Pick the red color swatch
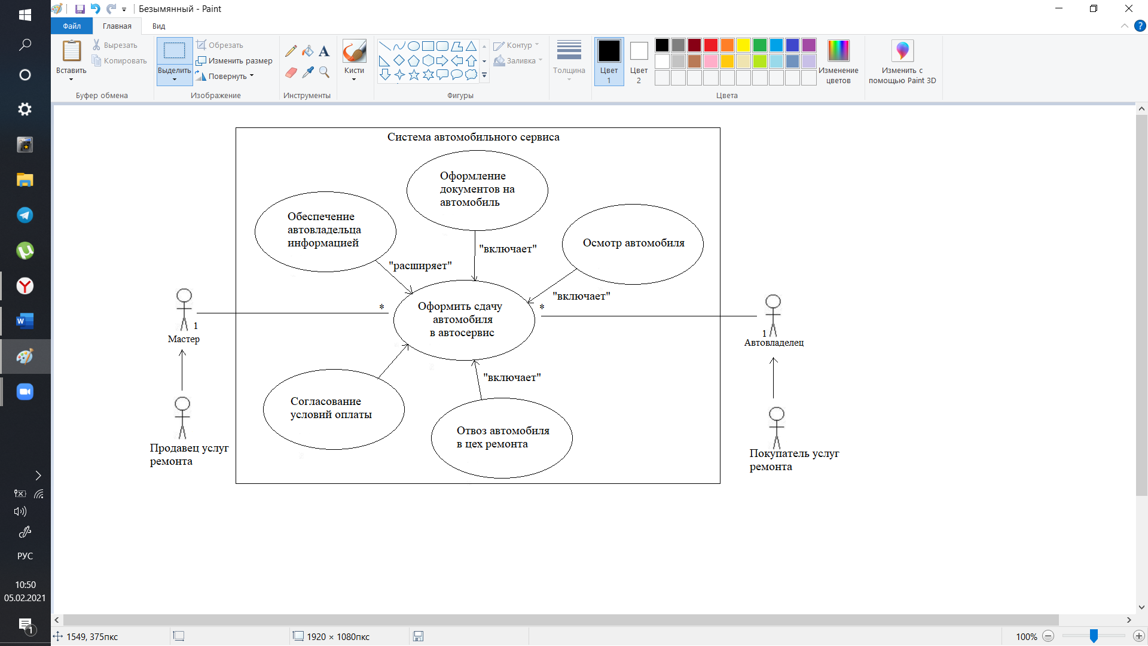This screenshot has height=646, width=1148. click(710, 45)
